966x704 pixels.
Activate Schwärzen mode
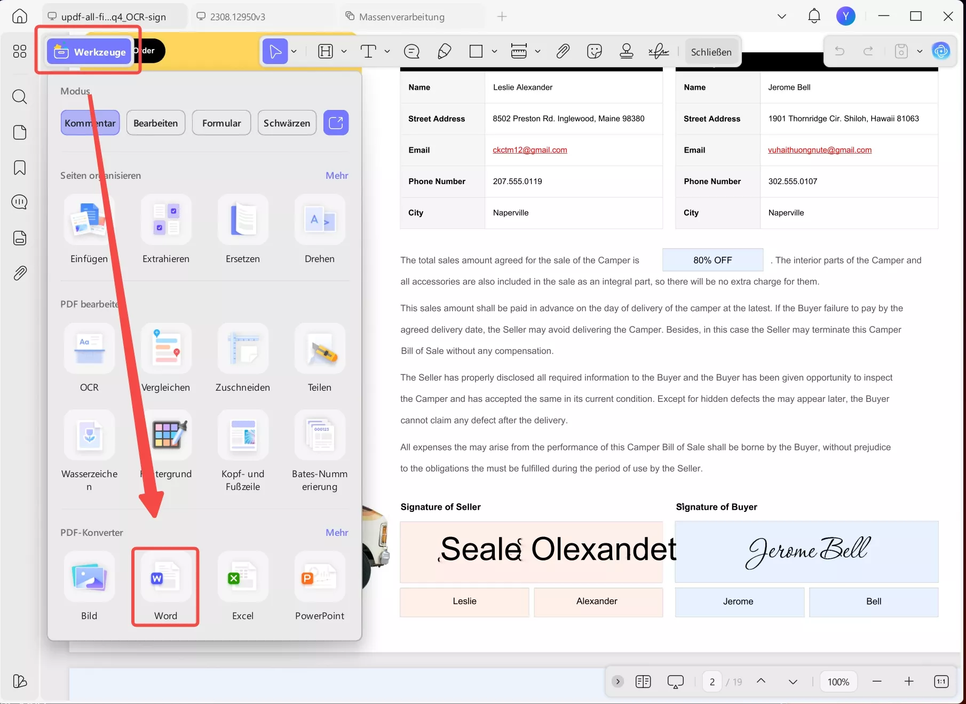pyautogui.click(x=287, y=123)
